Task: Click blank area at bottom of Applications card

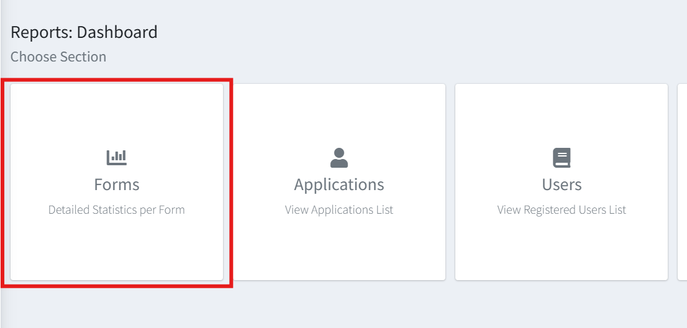Action: point(339,255)
